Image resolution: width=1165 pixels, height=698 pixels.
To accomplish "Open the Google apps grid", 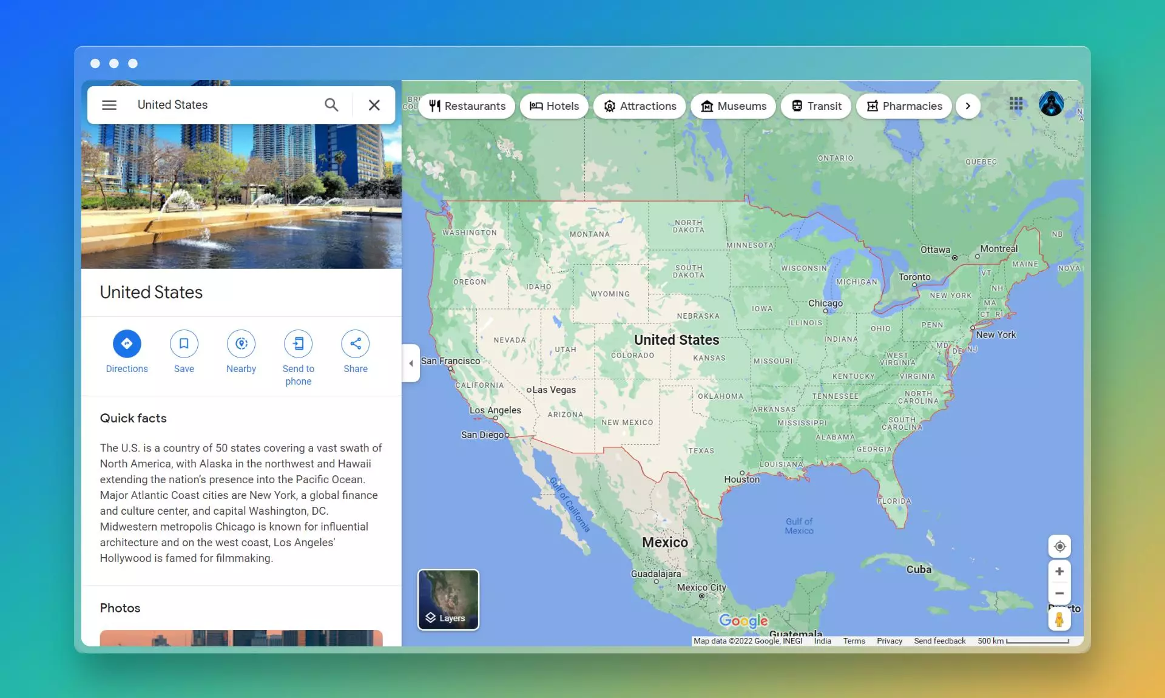I will click(1016, 104).
